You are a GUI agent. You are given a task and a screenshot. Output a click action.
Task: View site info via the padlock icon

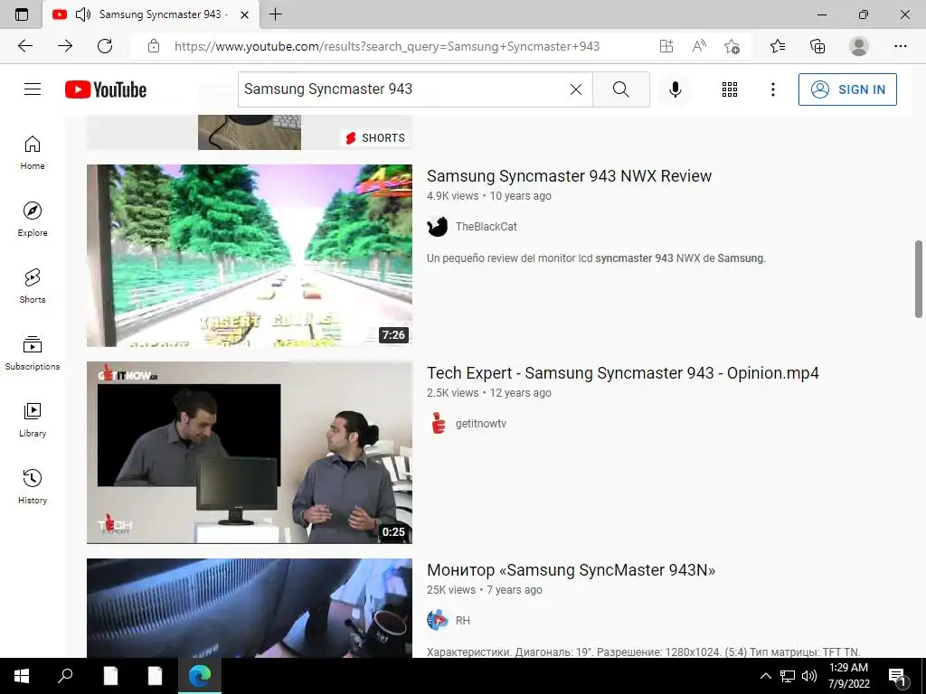[x=154, y=46]
